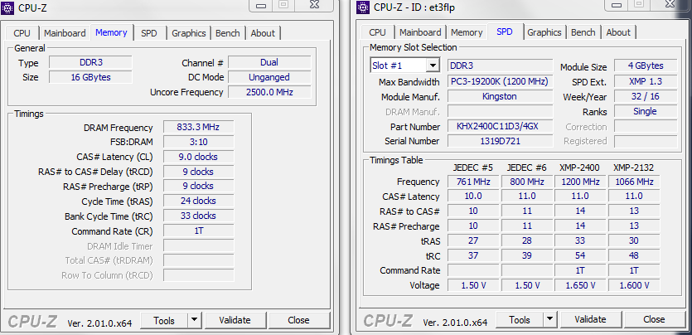Click Close button in left CPU-Z window
Screen dimensions: 692x335
tap(299, 320)
